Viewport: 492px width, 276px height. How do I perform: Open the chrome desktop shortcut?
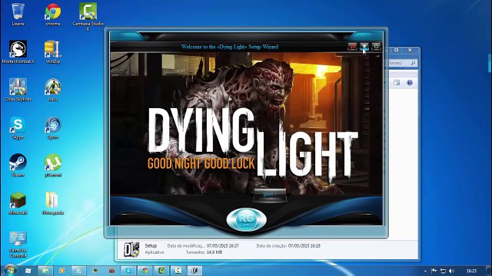pyautogui.click(x=53, y=14)
